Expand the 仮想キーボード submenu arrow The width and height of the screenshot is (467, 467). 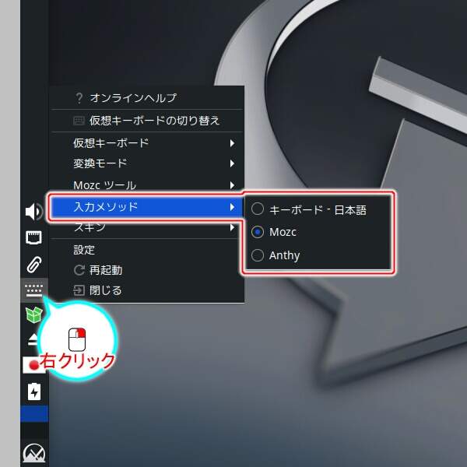click(x=232, y=143)
